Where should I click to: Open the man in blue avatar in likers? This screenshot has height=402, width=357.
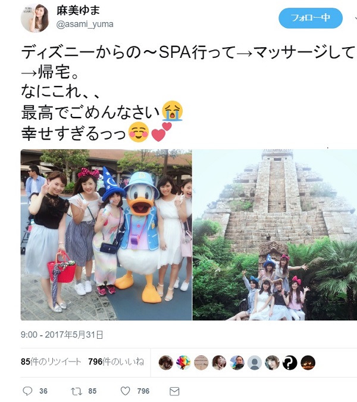237,363
